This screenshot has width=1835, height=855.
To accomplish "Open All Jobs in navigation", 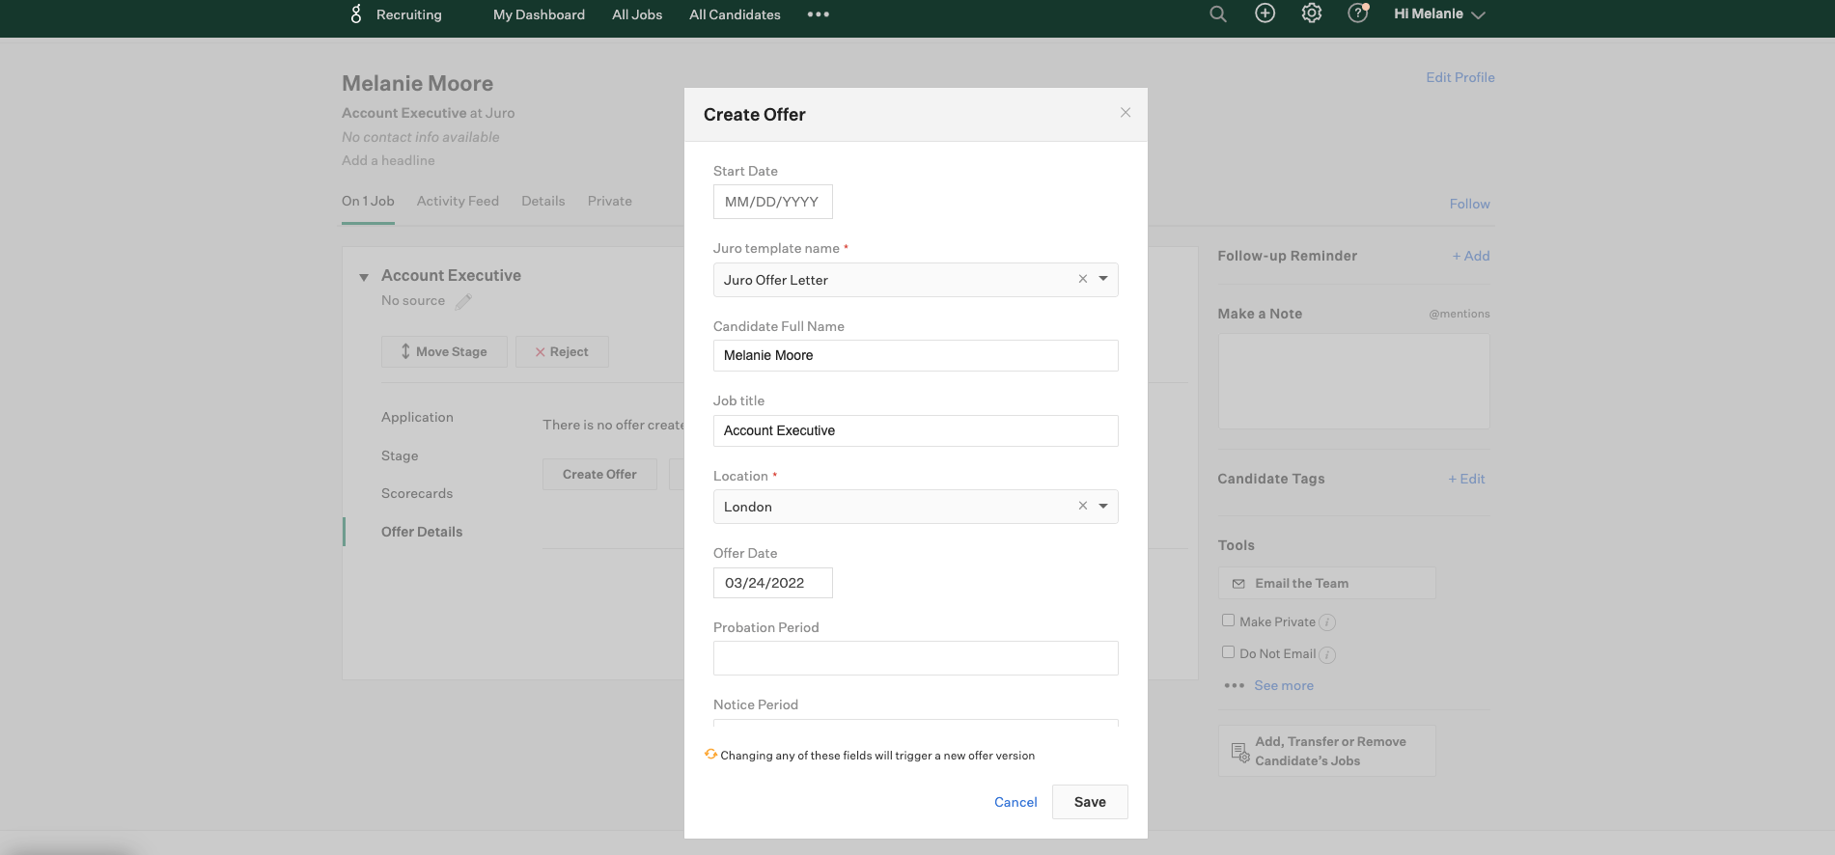I will click(x=637, y=14).
